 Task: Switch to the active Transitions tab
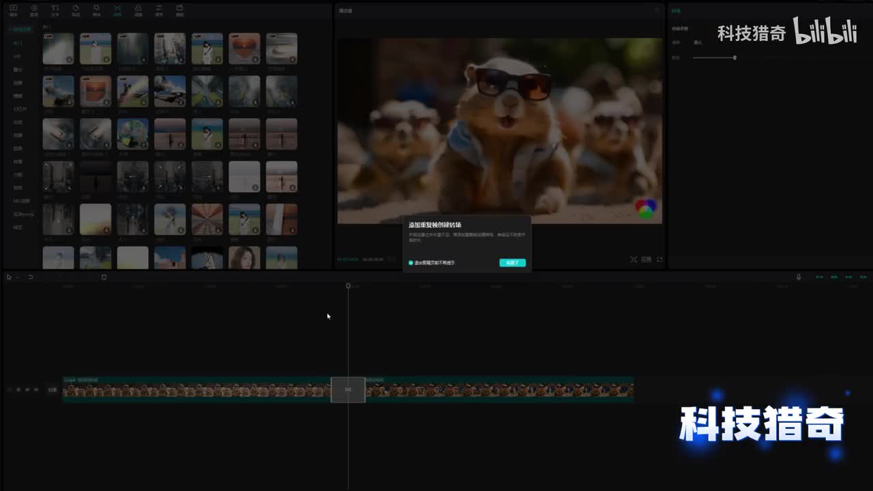(x=117, y=10)
